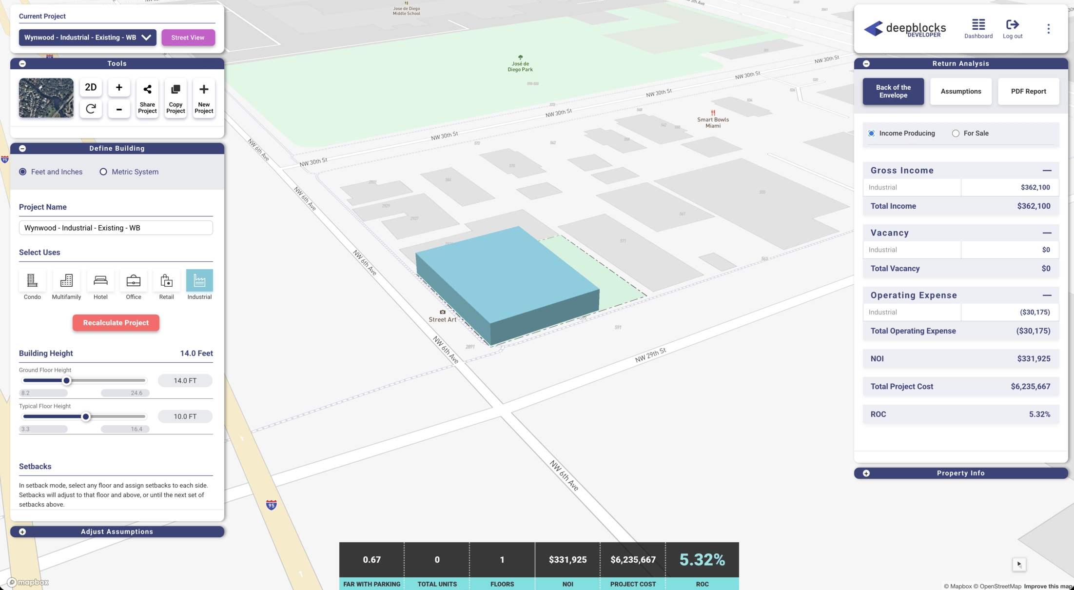Image resolution: width=1074 pixels, height=590 pixels.
Task: Select Feet and Inches units
Action: pyautogui.click(x=23, y=172)
